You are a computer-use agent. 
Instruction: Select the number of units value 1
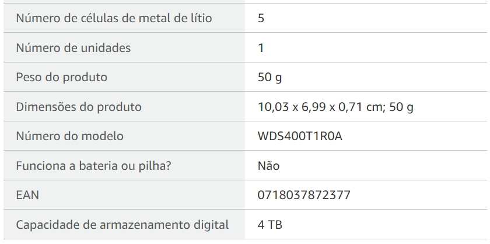pos(261,48)
